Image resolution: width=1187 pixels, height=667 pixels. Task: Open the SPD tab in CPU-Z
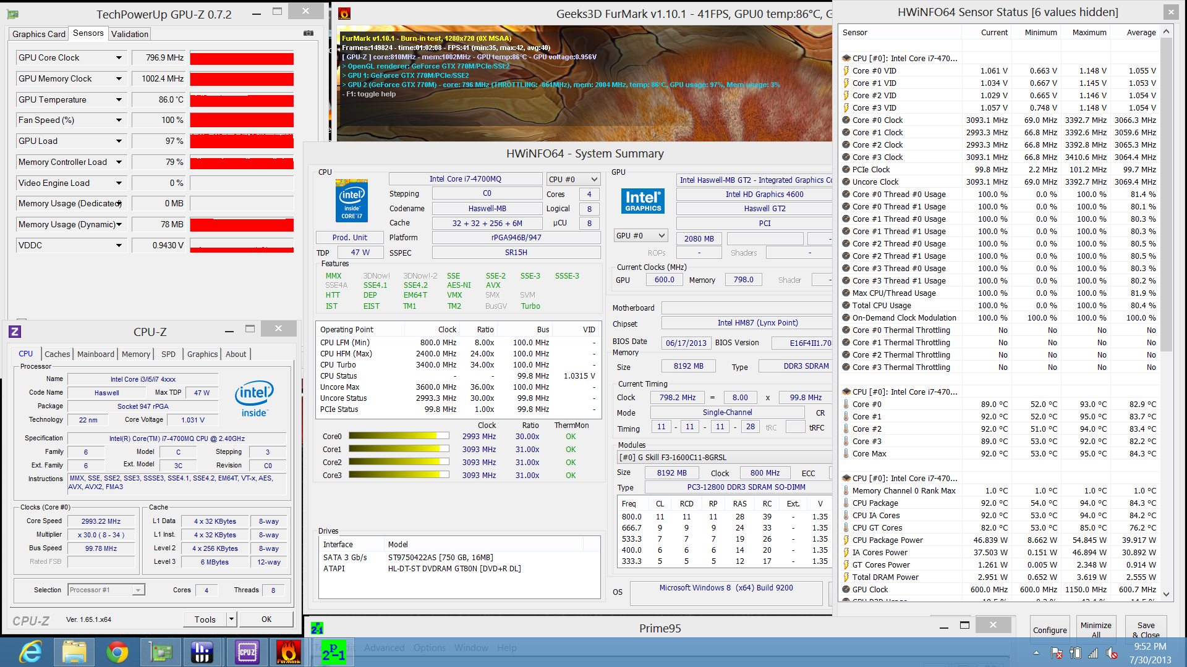pyautogui.click(x=168, y=354)
